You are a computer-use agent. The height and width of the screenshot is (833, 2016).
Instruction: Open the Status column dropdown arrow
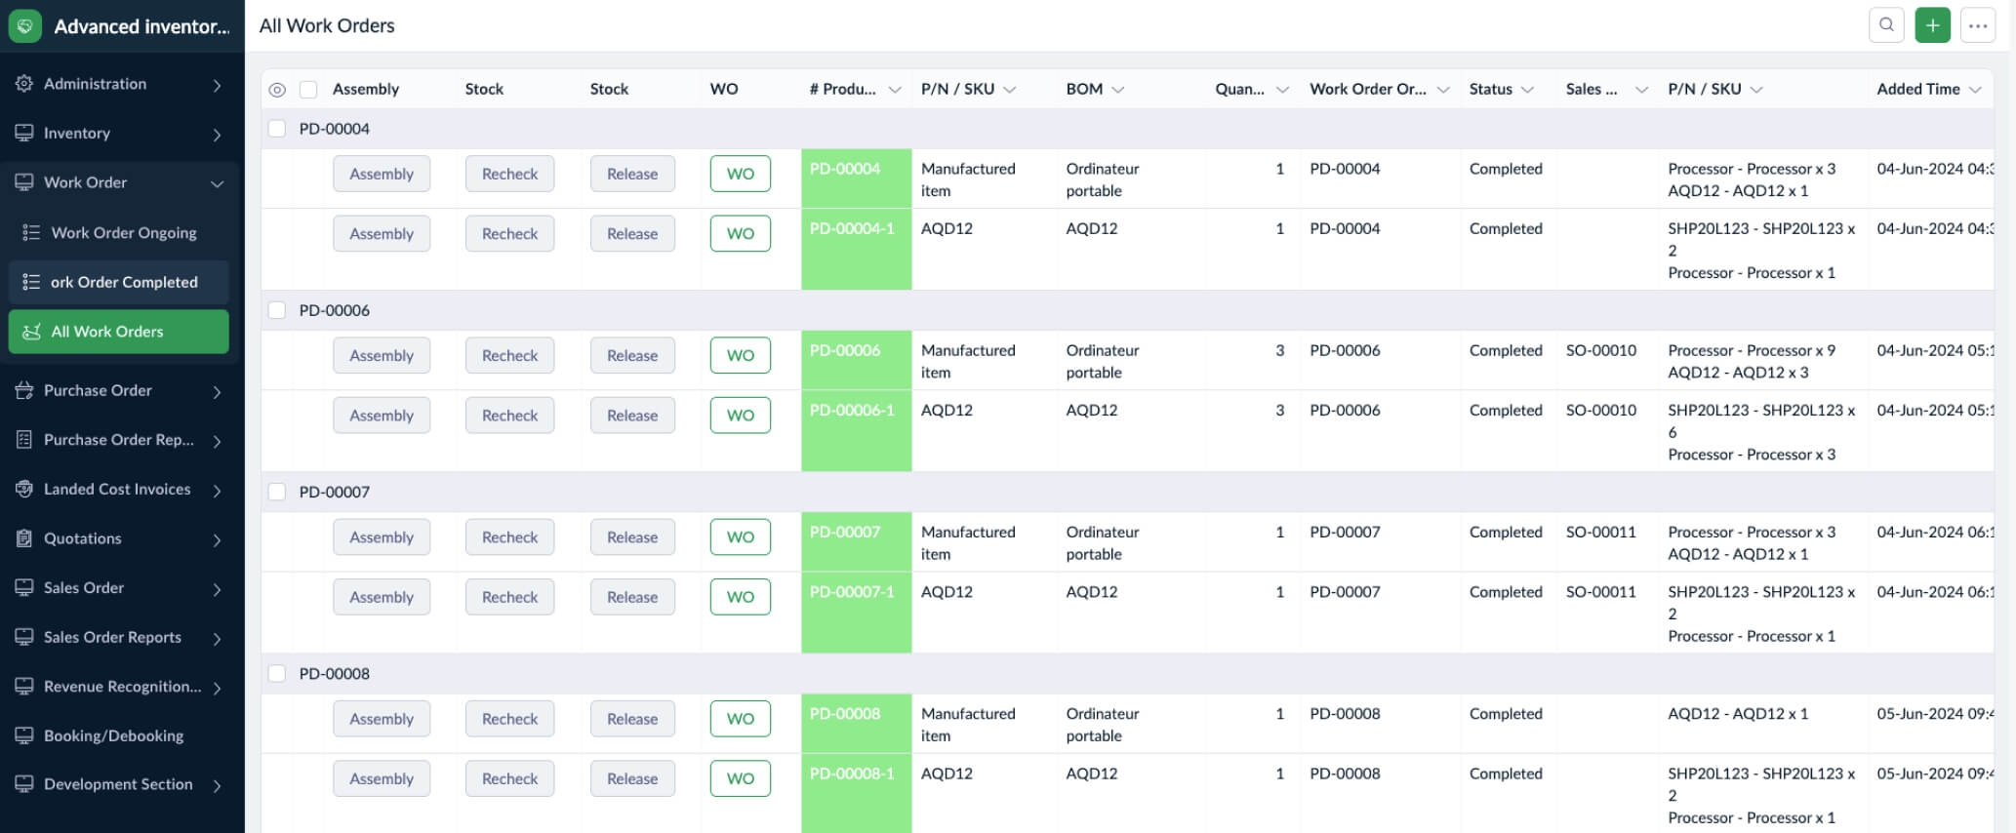(1527, 90)
